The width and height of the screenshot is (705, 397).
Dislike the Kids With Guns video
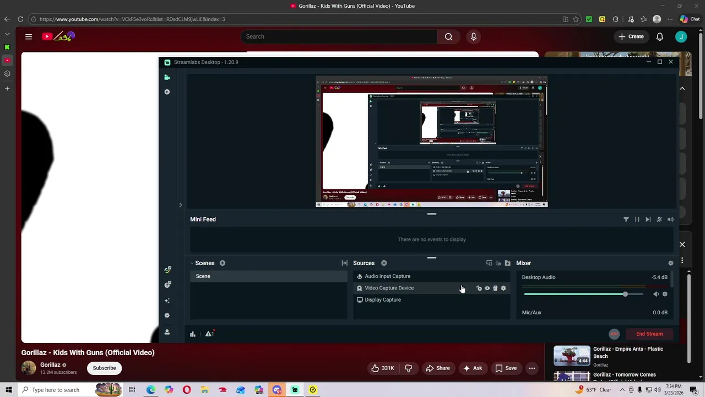408,368
